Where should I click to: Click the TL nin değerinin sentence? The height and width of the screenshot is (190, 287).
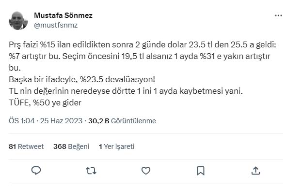click(x=126, y=91)
